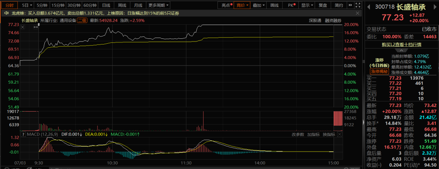This screenshot has height=169, width=439.
Task: Open the 竞价 auction dropdown
Action: coord(242,5)
